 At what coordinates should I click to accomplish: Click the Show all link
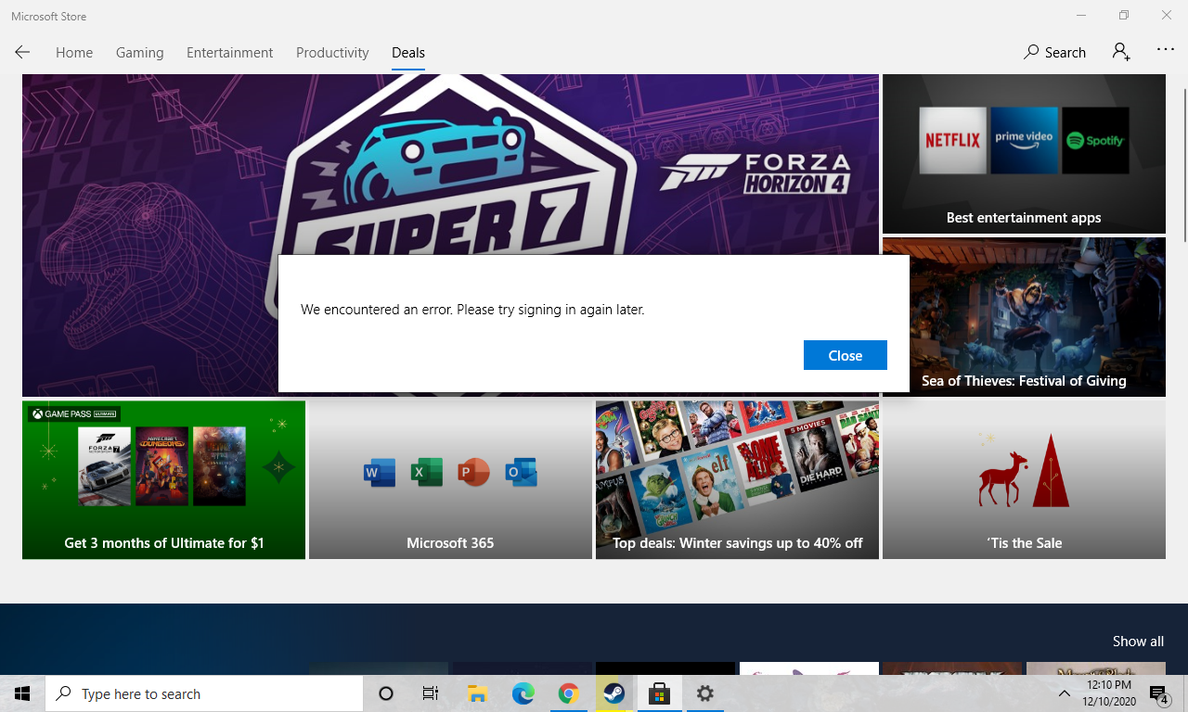1138,641
